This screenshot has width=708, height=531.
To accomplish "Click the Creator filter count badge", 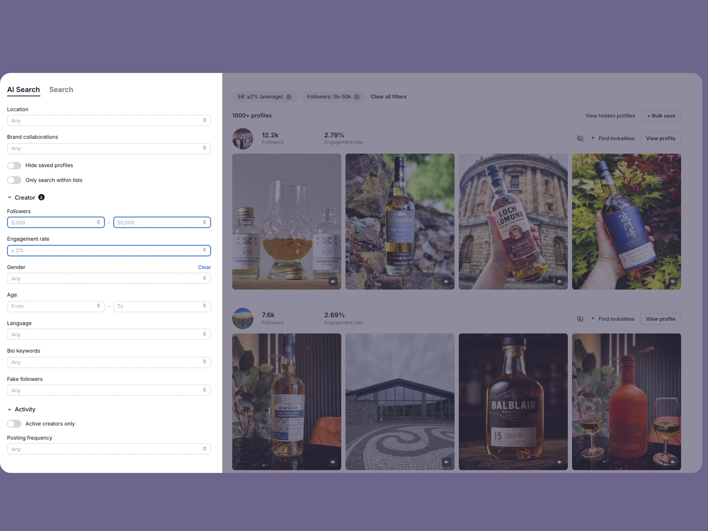I will click(41, 197).
